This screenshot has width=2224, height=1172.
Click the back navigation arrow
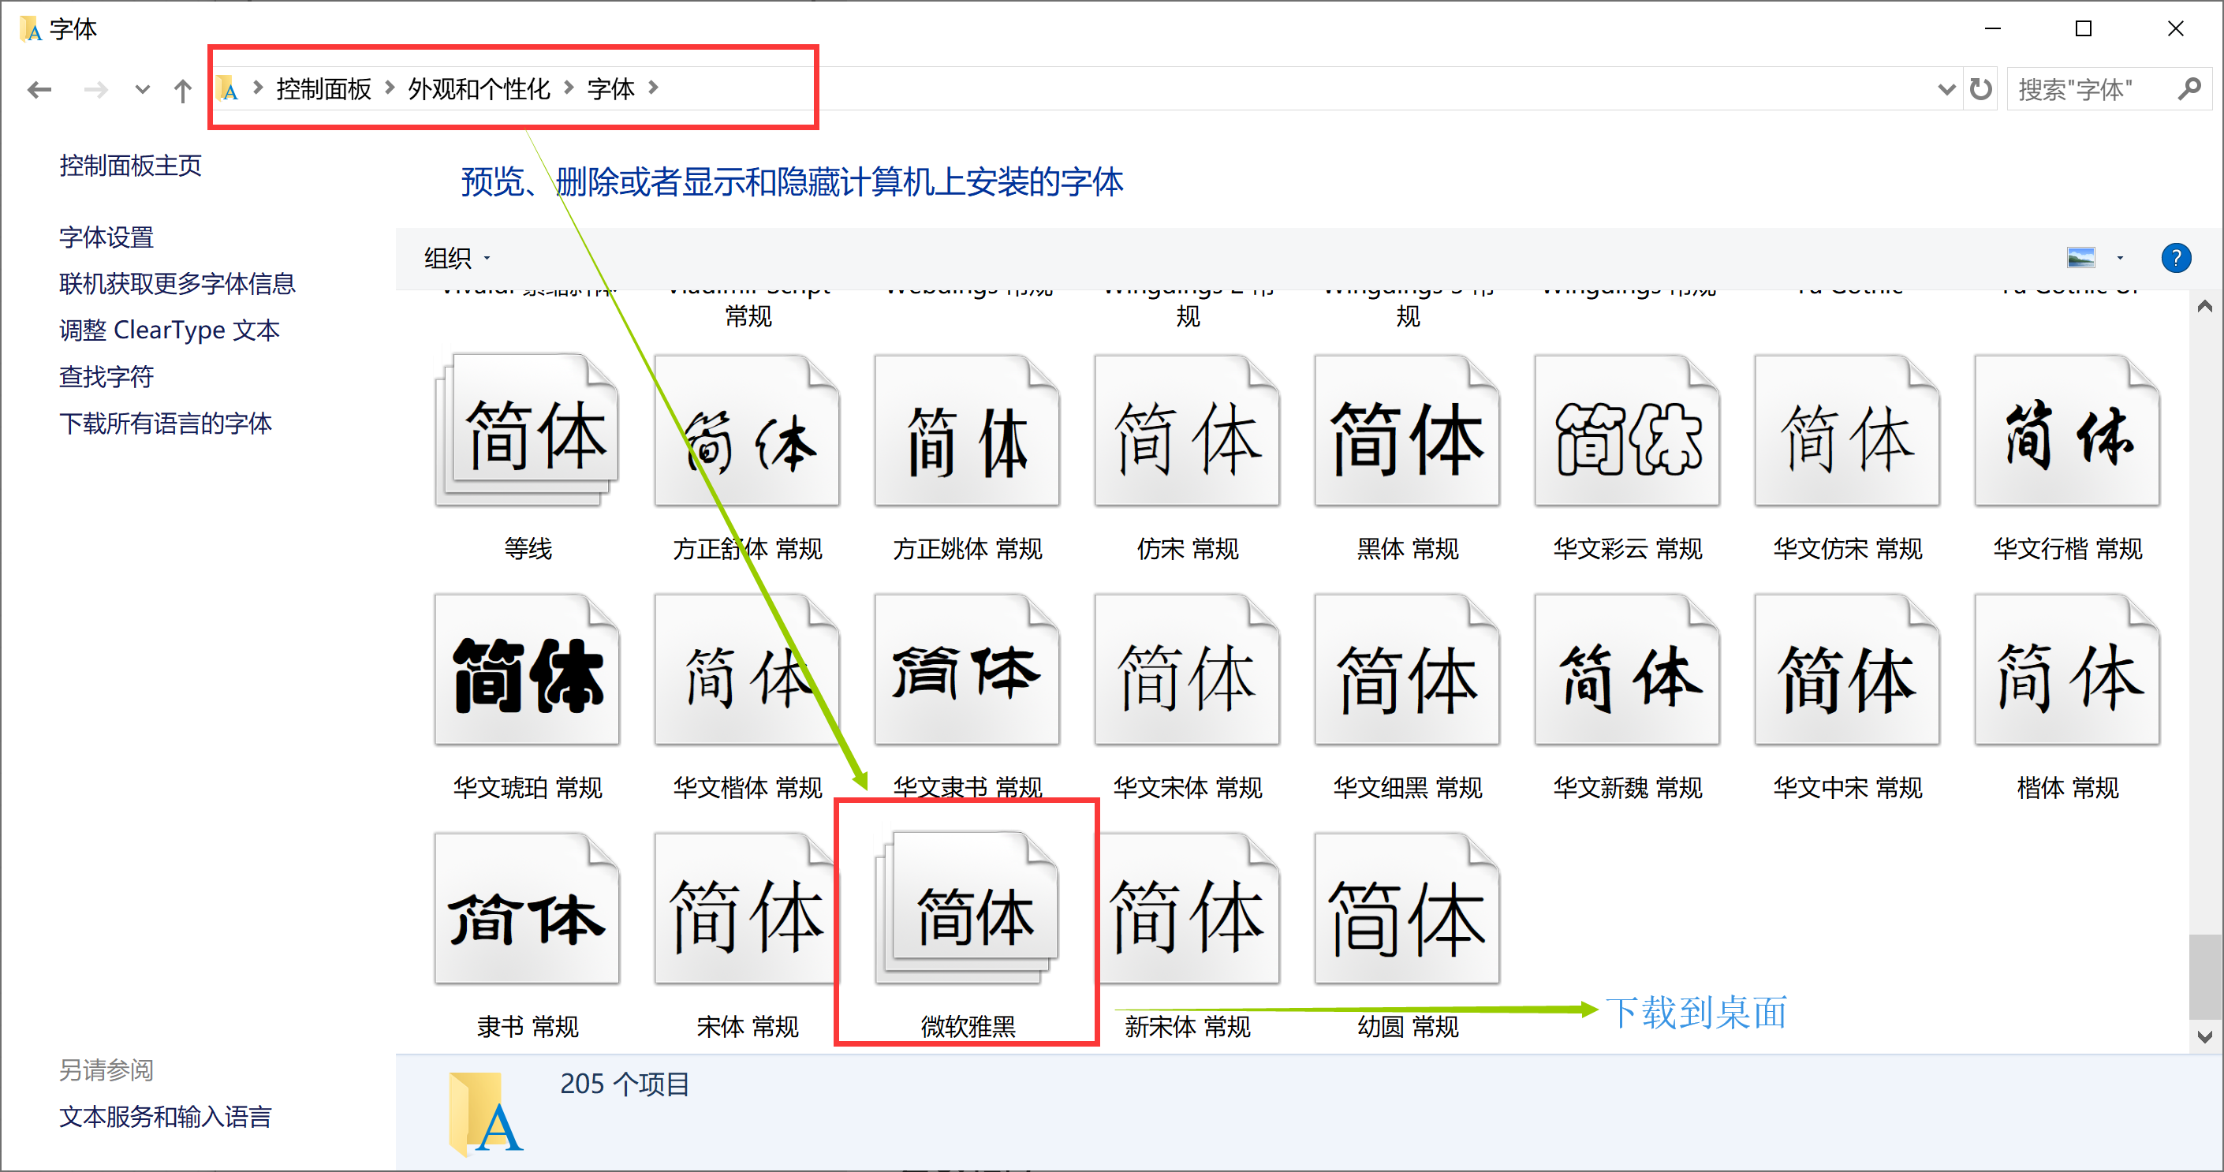[38, 89]
